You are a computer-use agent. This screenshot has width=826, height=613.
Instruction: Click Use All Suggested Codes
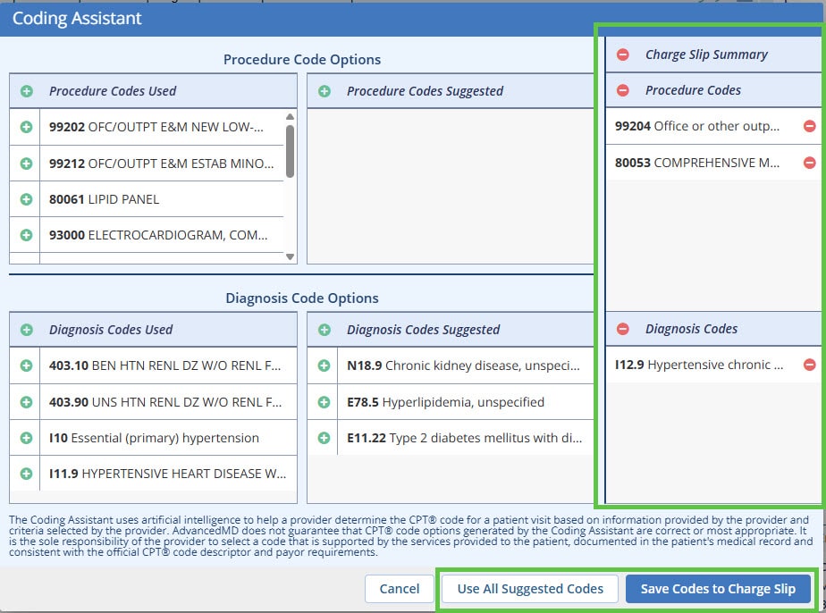(530, 588)
